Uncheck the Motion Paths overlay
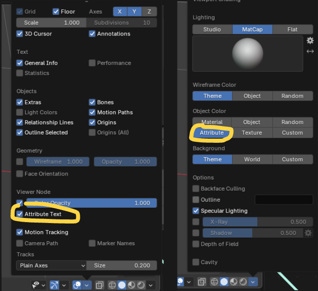318x291 pixels. pos(92,112)
